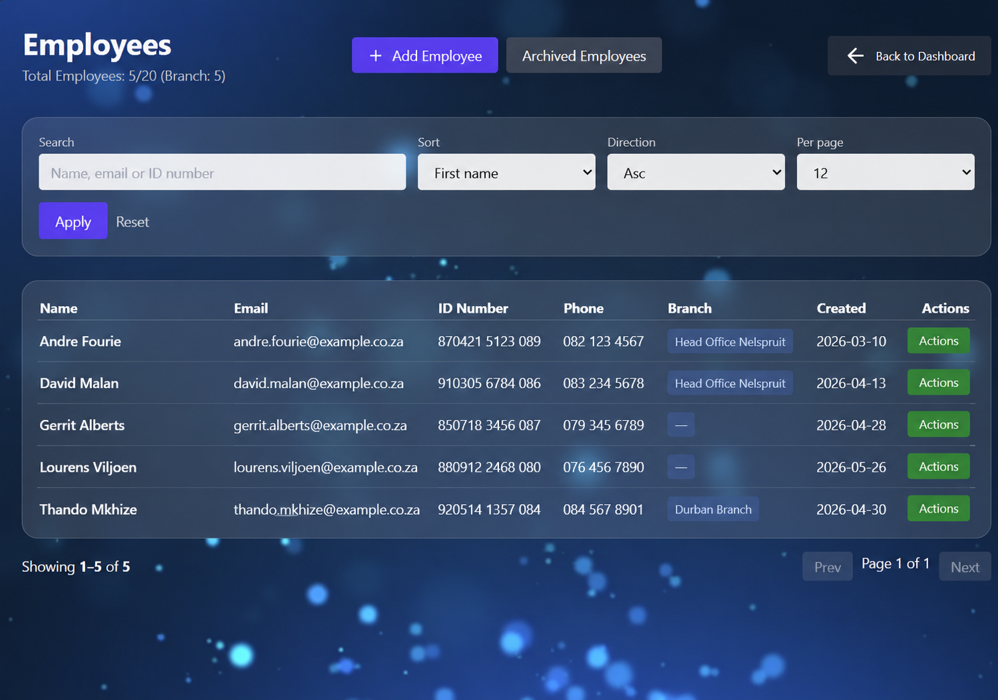Click email lourens.viljoen@example.co.za
The height and width of the screenshot is (700, 998).
[326, 467]
